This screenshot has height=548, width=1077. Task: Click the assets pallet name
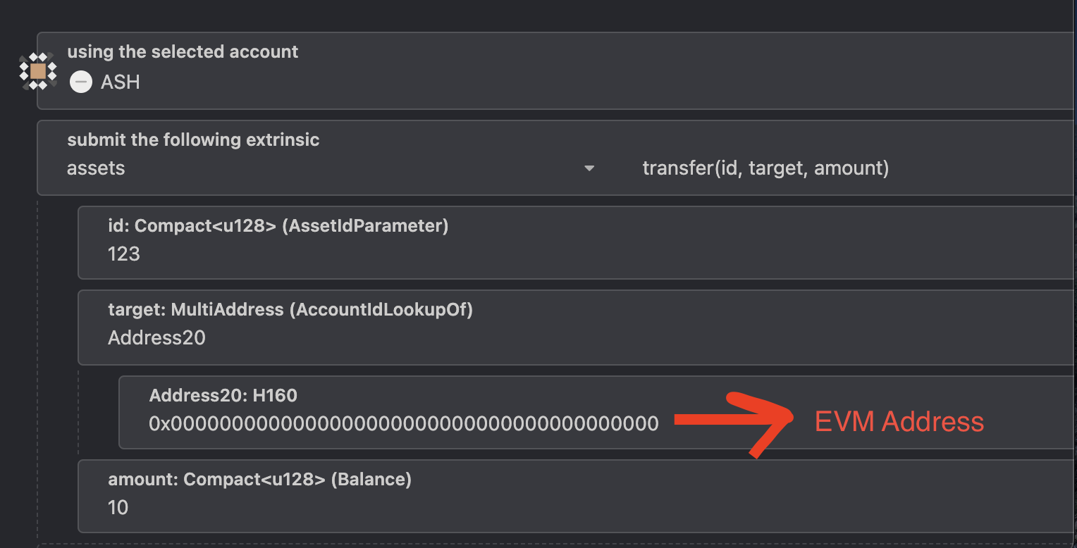pyautogui.click(x=96, y=168)
